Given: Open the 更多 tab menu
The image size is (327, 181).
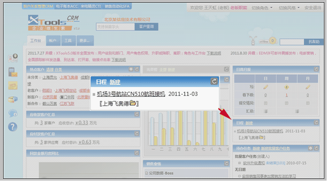Looking at the screenshot, I should pos(84,41).
